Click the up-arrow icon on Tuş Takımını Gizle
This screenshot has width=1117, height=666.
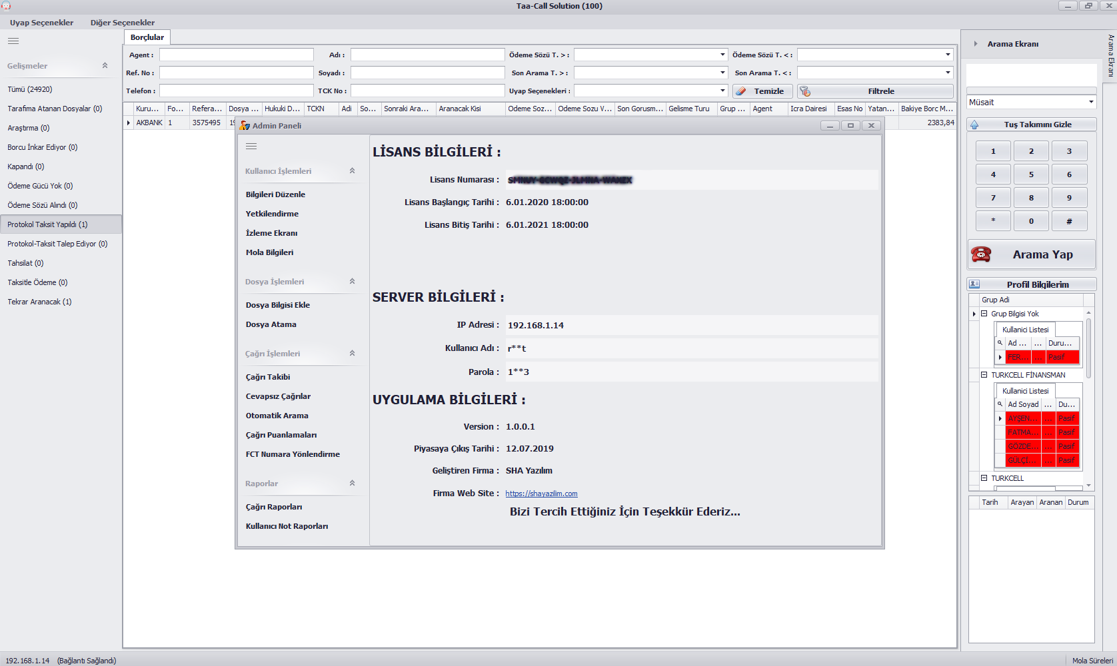coord(974,125)
